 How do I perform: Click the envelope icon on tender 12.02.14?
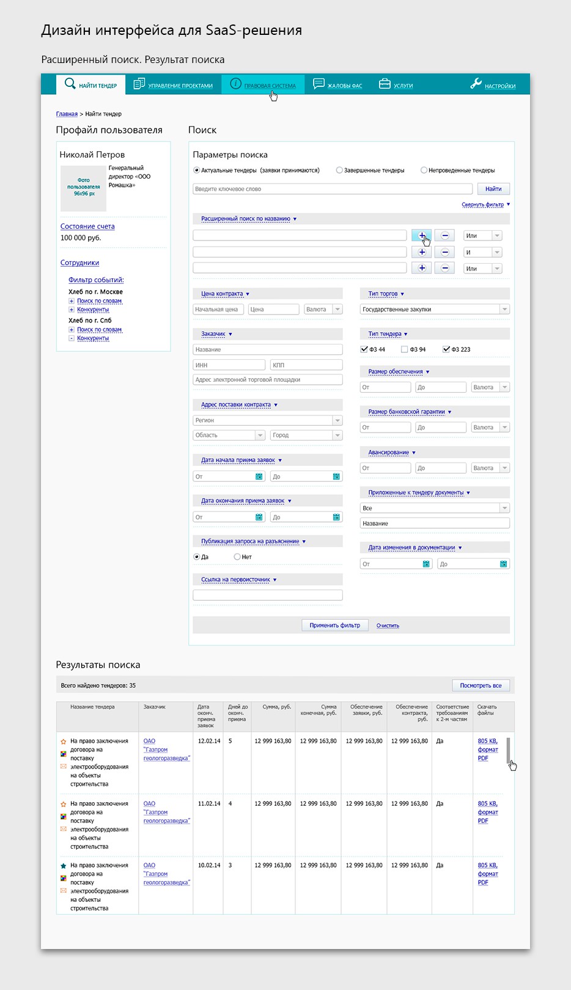pyautogui.click(x=64, y=766)
